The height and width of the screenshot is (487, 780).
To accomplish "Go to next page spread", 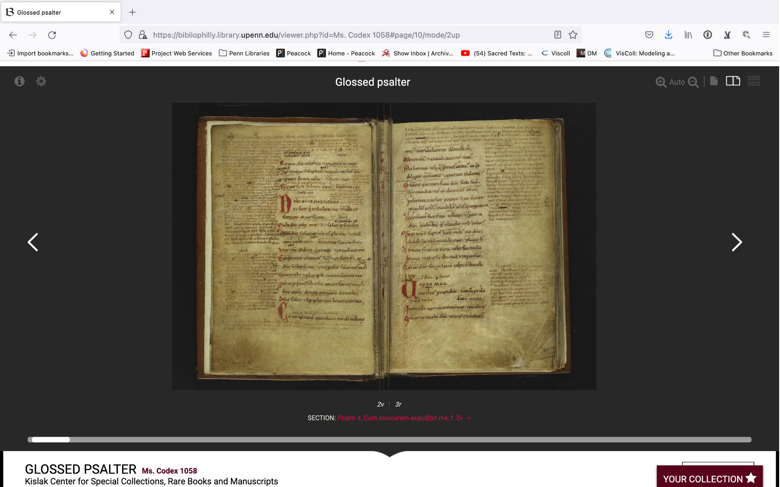I will tap(737, 242).
